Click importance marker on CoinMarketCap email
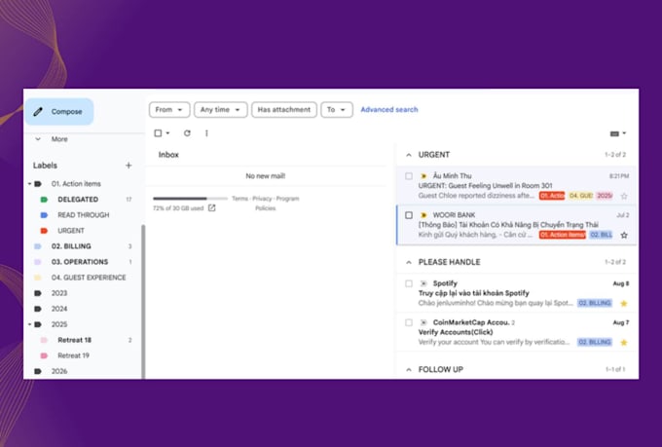The width and height of the screenshot is (662, 447). click(423, 322)
